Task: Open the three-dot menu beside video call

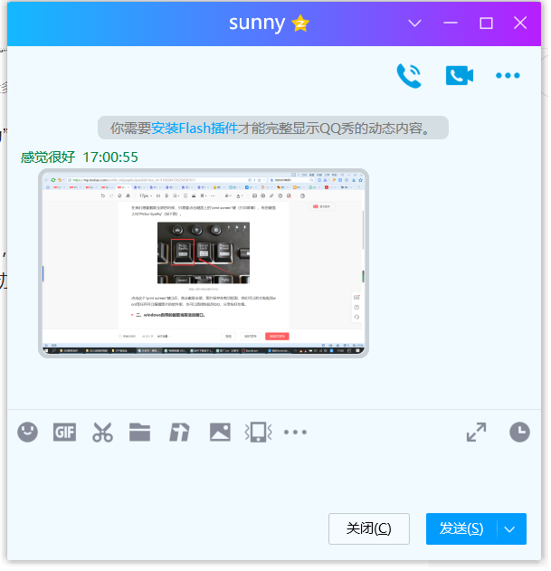Action: click(508, 76)
